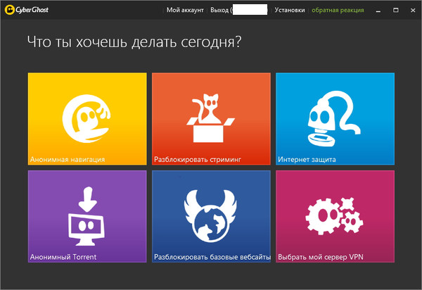Viewport: 422px width, 290px height.
Task: Open the green обратная реакция feedback link
Action: 338,11
